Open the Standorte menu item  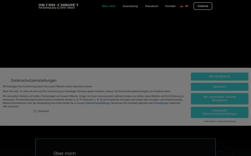(x=151, y=6)
